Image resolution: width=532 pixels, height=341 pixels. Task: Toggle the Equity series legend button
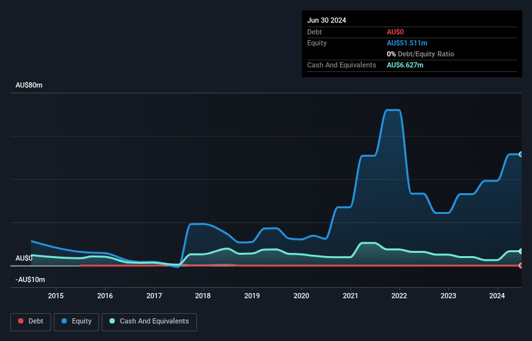[76, 322]
